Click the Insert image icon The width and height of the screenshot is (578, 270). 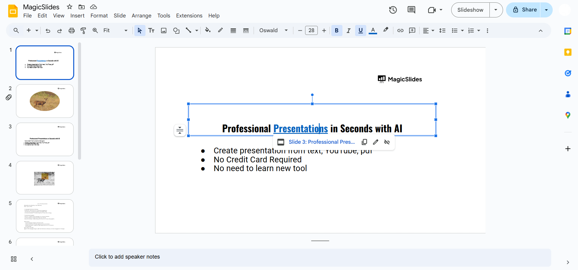164,30
